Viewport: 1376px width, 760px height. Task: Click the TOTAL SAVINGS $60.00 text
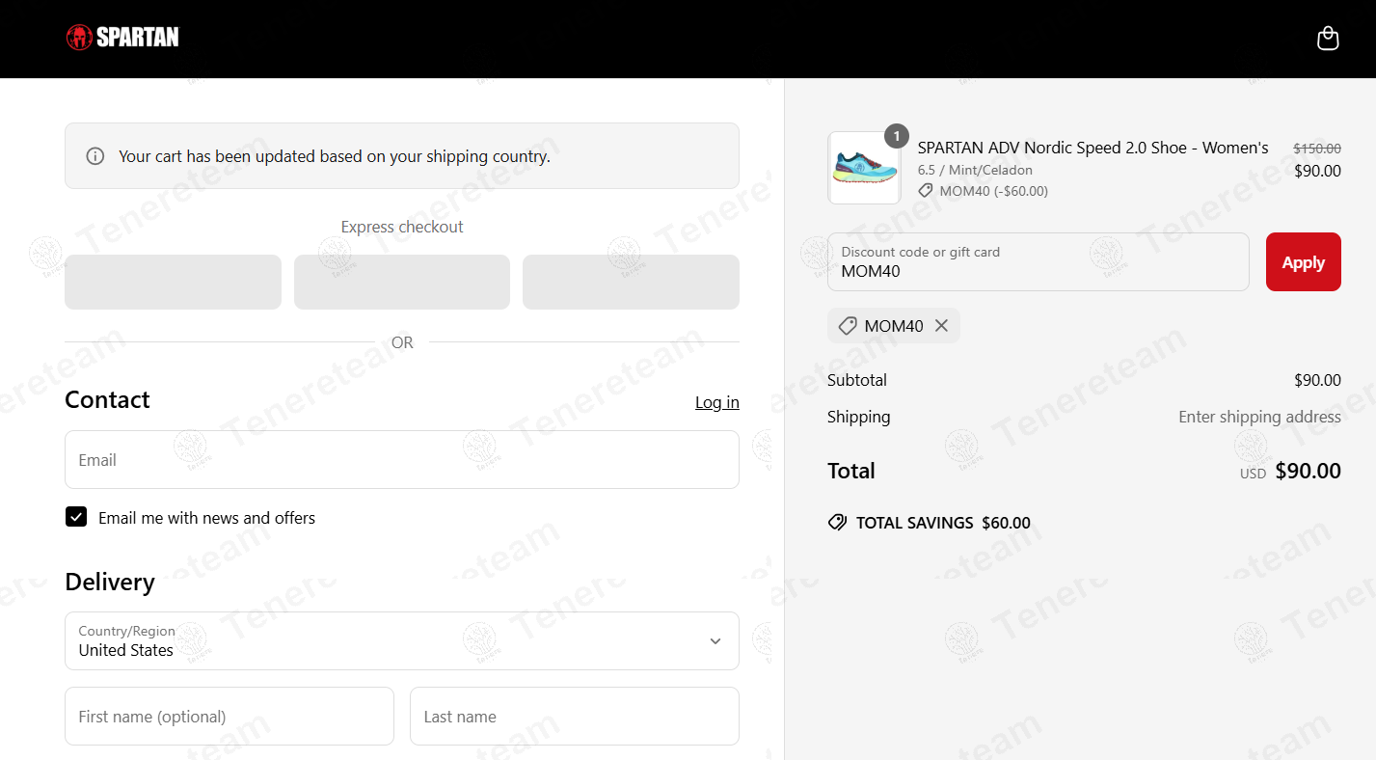click(x=943, y=523)
